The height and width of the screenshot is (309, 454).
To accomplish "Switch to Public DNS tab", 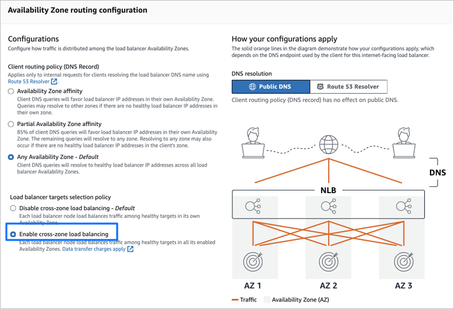I will click(x=271, y=87).
